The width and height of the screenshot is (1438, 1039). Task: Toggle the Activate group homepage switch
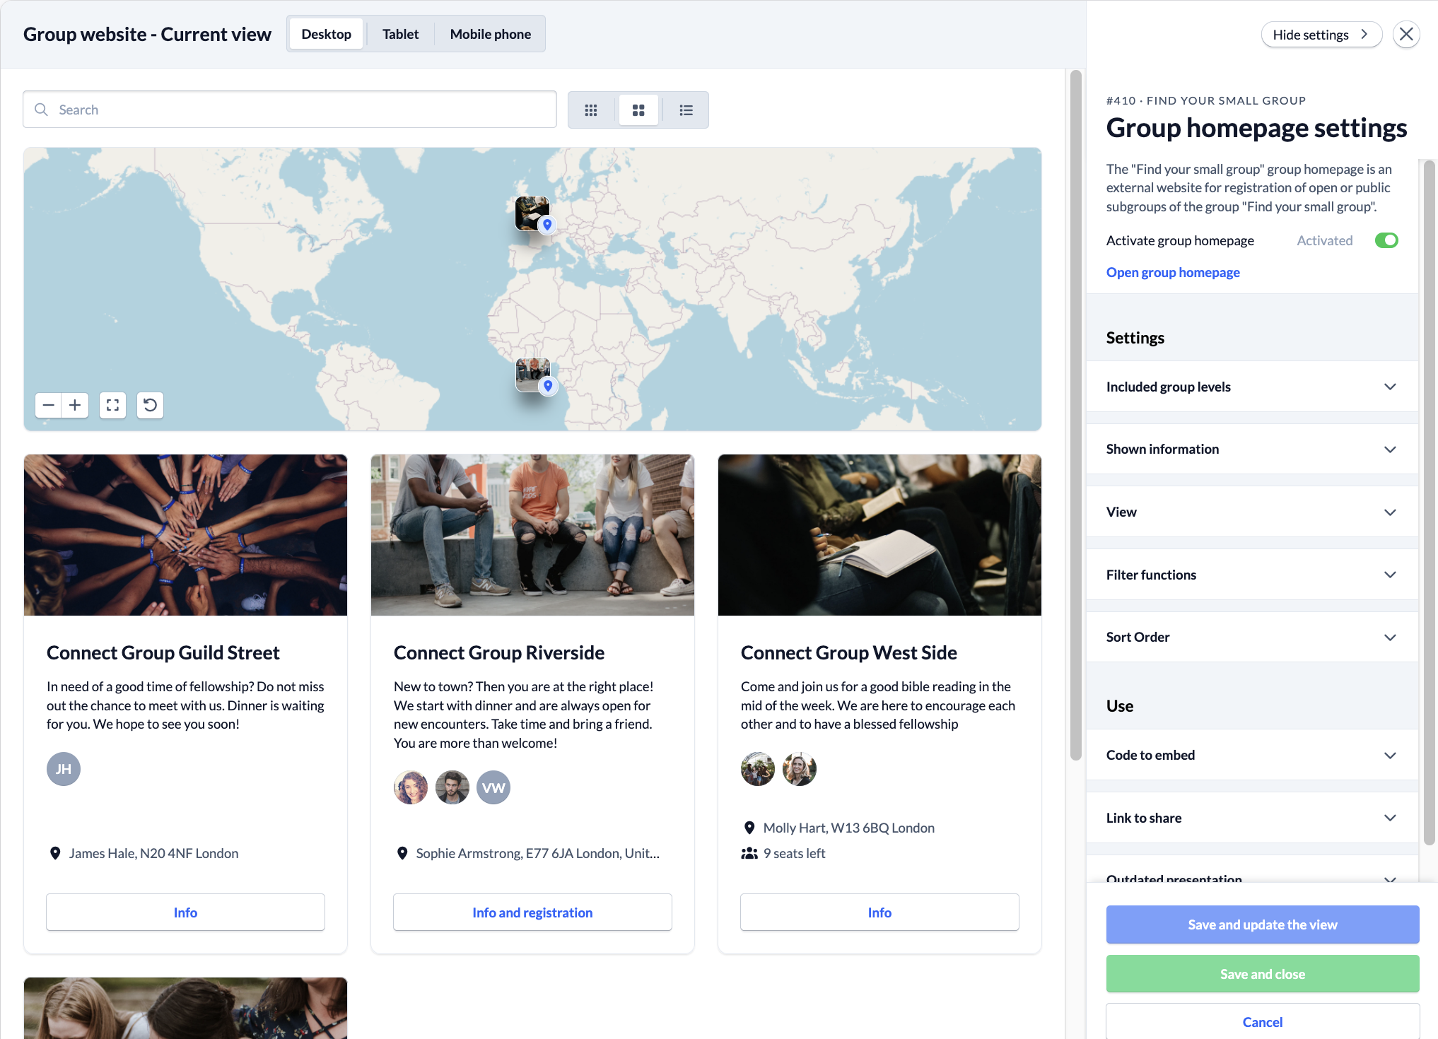point(1386,240)
